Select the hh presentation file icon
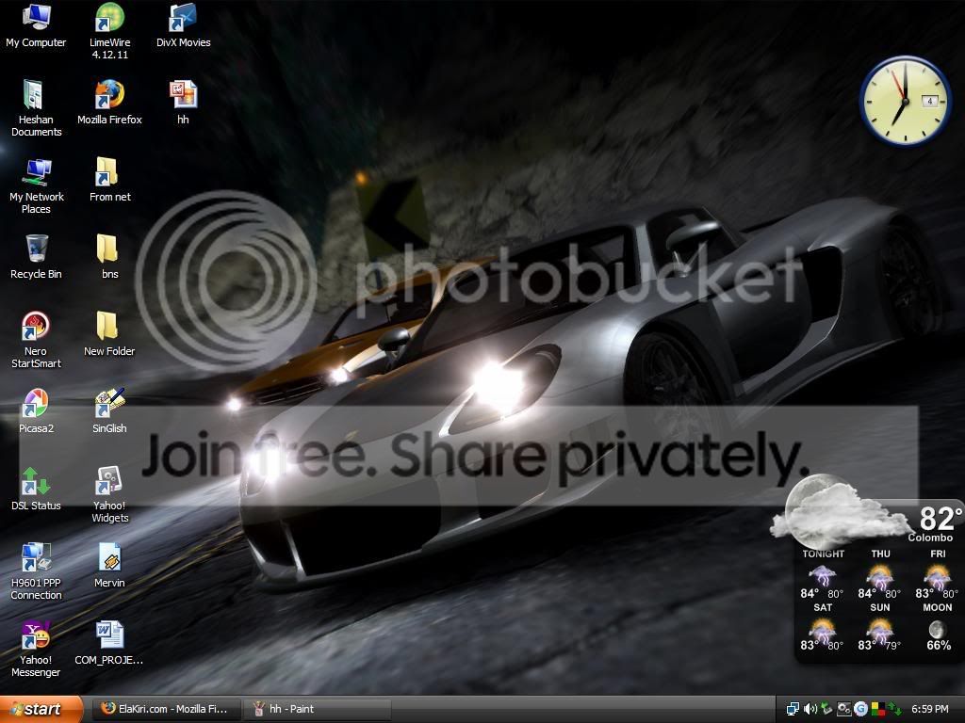The image size is (965, 723). coord(183,103)
